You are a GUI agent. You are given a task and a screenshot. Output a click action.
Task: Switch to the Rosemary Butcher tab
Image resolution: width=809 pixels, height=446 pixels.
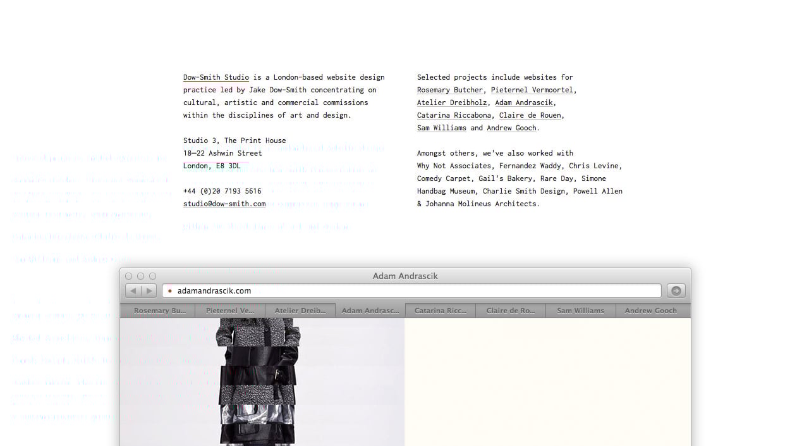click(x=157, y=311)
